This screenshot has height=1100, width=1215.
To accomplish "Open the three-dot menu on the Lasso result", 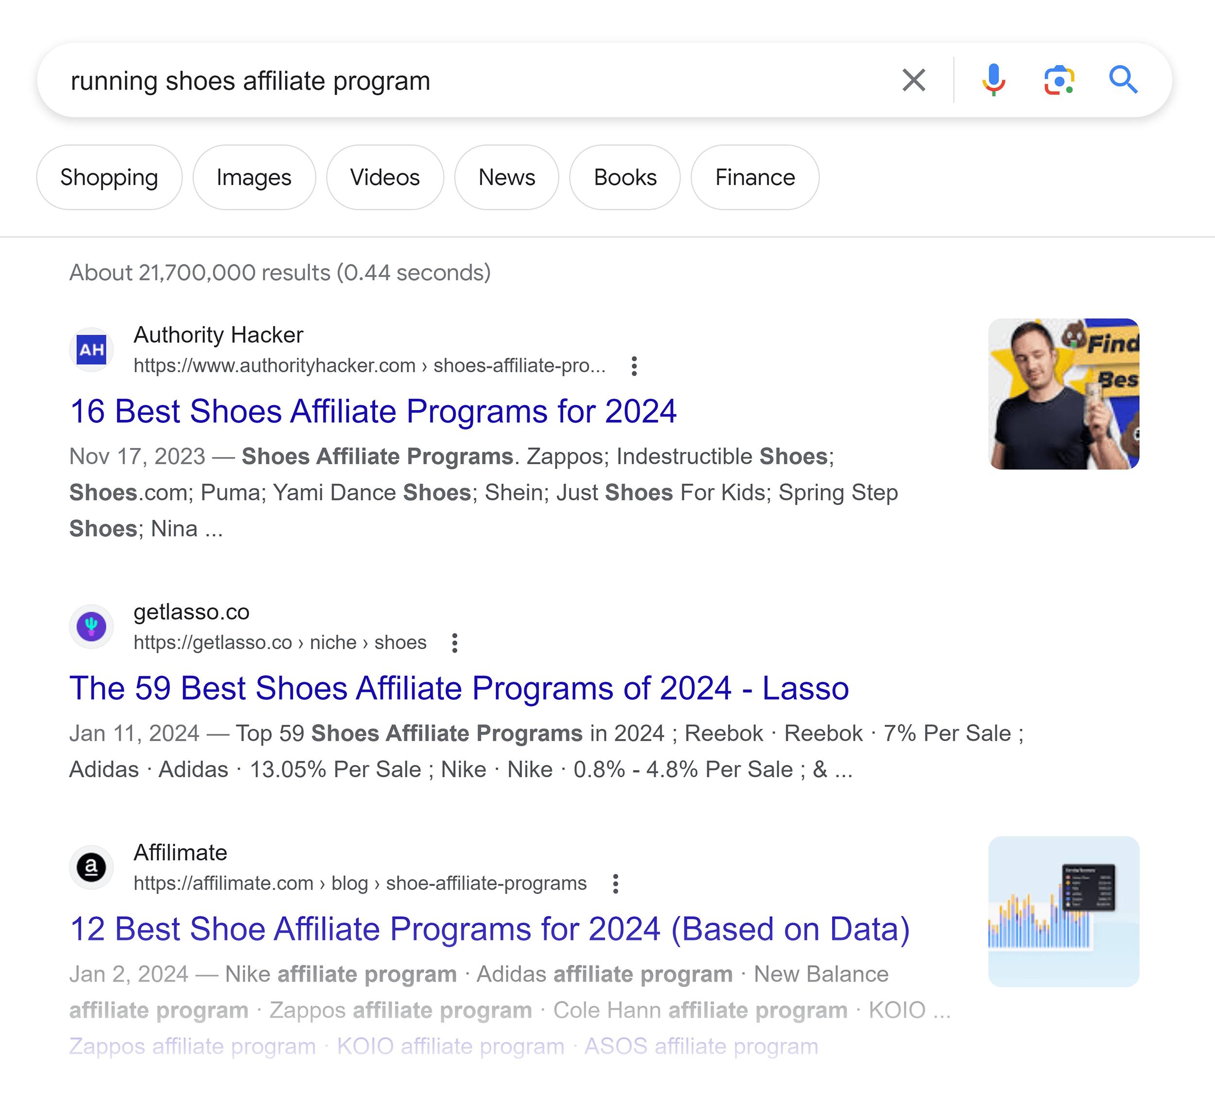I will (454, 643).
